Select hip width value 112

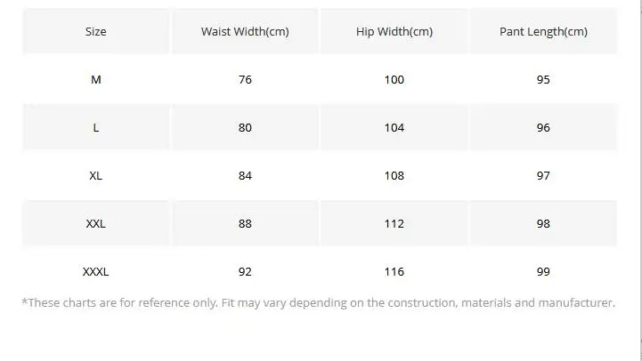394,224
